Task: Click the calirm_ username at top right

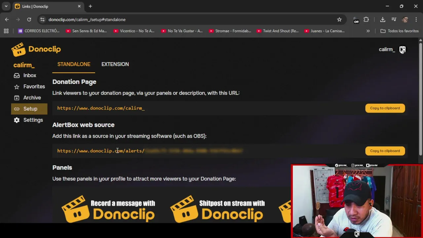Action: [x=387, y=50]
